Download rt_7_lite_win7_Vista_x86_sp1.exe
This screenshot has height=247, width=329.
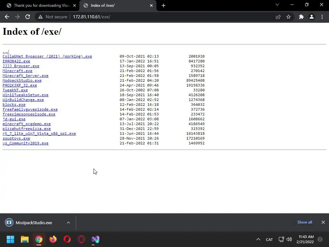click(x=39, y=133)
